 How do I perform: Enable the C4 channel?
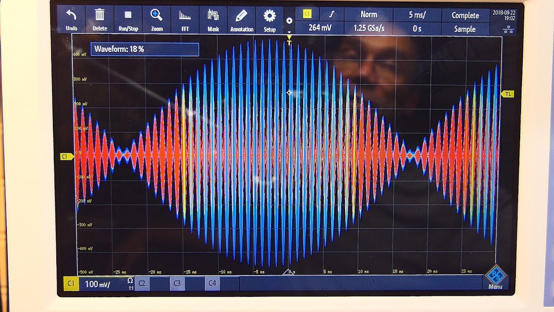[x=212, y=283]
